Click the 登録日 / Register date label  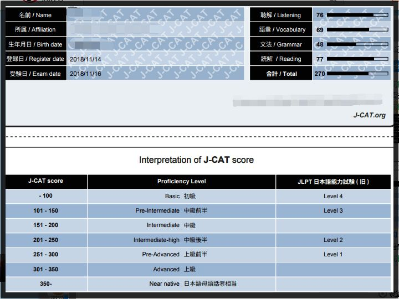point(35,59)
